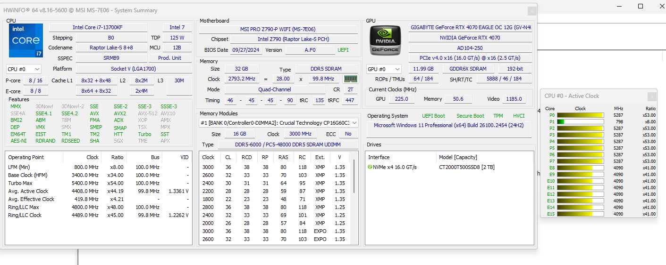Click the SRMB9 SSPEC field
The height and width of the screenshot is (265, 666).
point(111,58)
